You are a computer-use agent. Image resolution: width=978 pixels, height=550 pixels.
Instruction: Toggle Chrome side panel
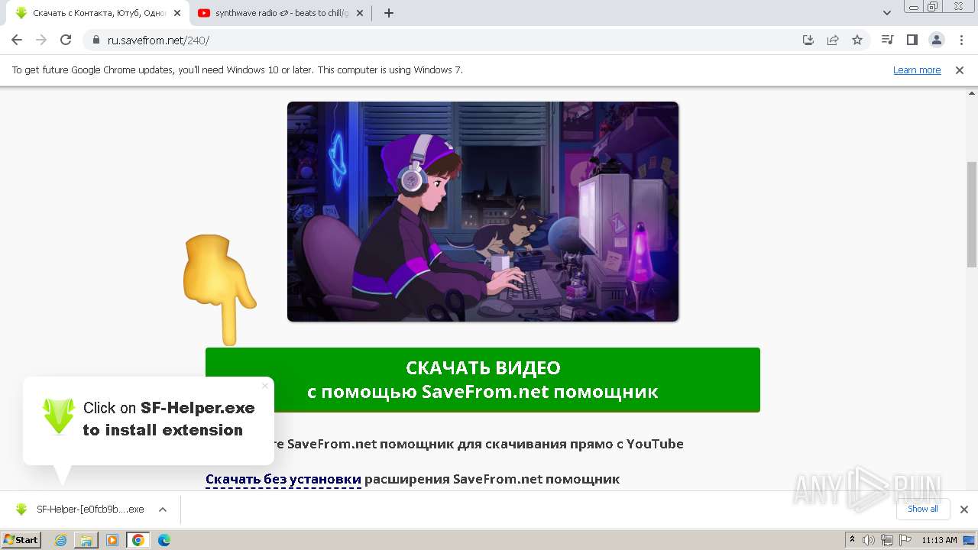click(x=912, y=40)
